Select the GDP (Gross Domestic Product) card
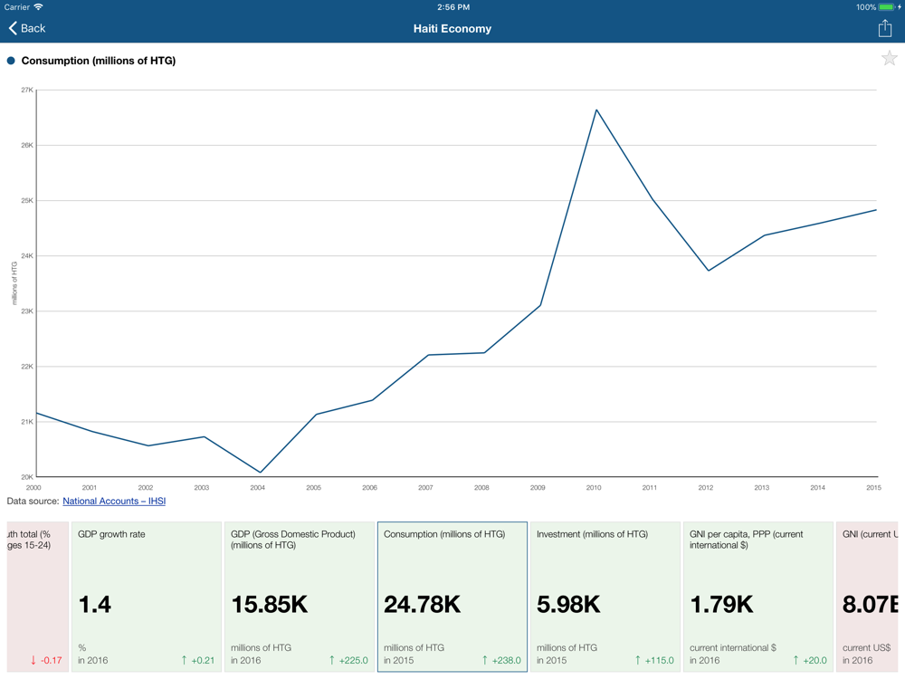905x679 pixels. [x=299, y=597]
